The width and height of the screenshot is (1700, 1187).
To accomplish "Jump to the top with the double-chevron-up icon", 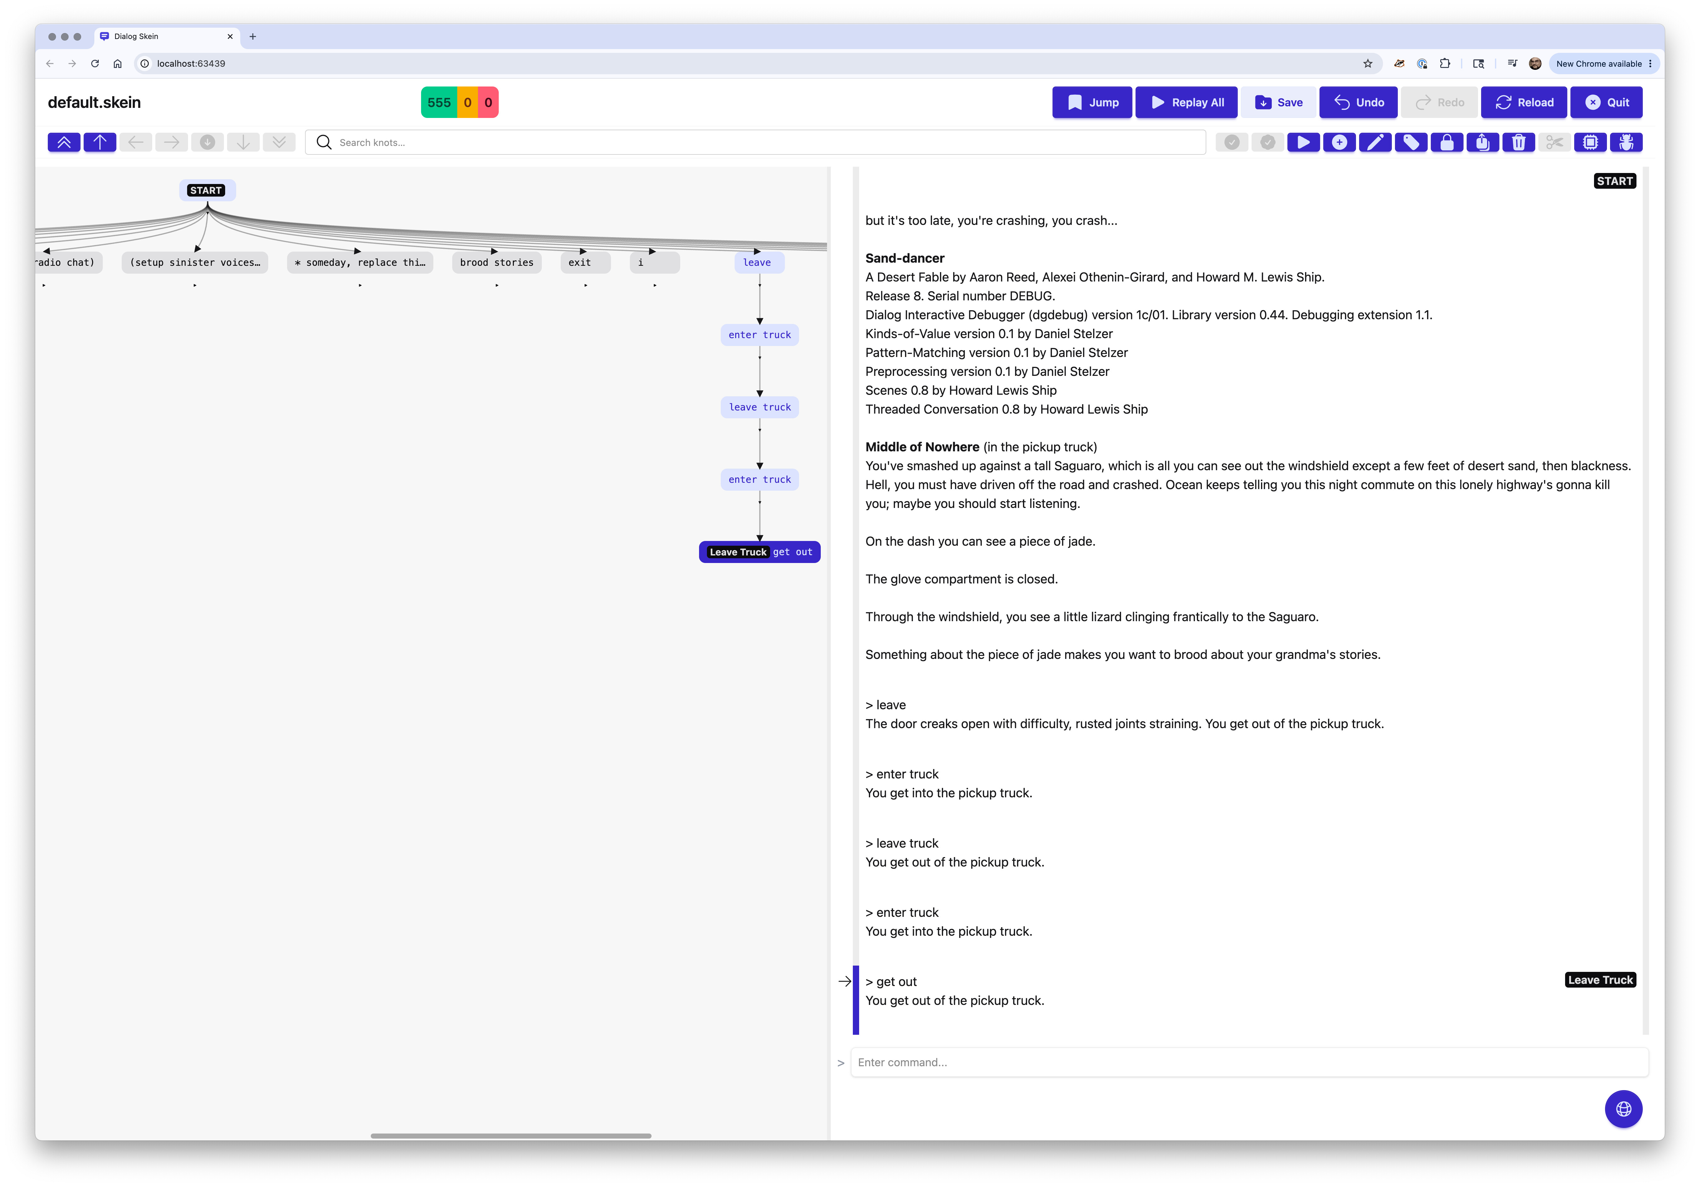I will [x=64, y=142].
